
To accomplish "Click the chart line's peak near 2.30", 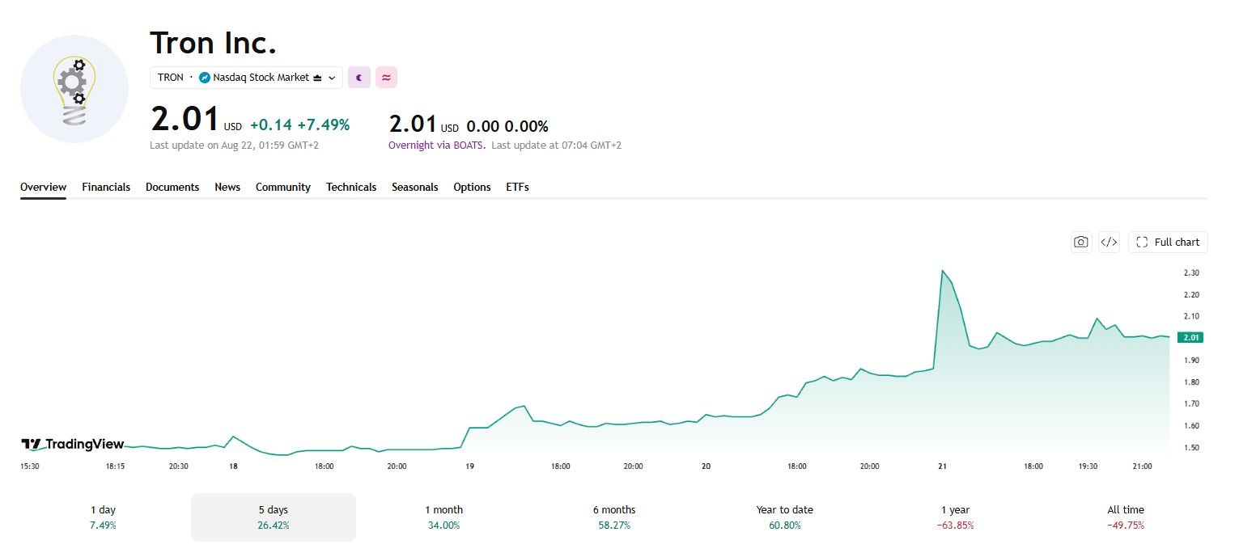I will click(942, 271).
